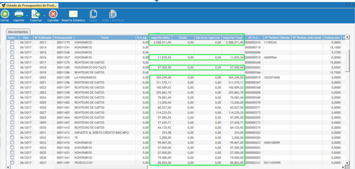
Task: Open the Exportar dropdown arrow
Action: (44, 15)
